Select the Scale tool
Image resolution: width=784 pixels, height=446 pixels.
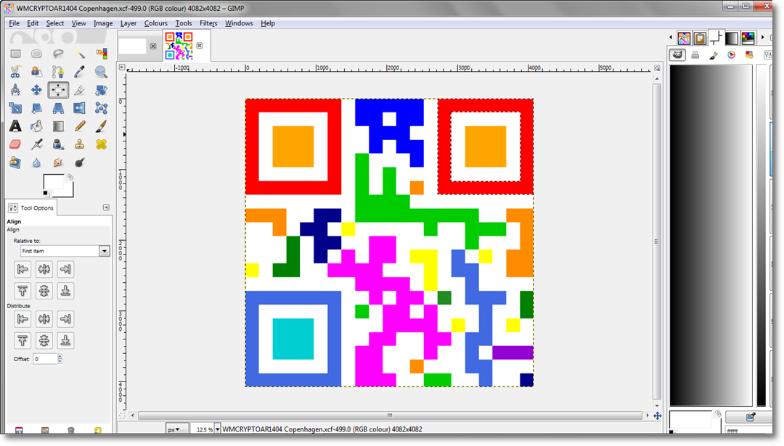pyautogui.click(x=15, y=108)
